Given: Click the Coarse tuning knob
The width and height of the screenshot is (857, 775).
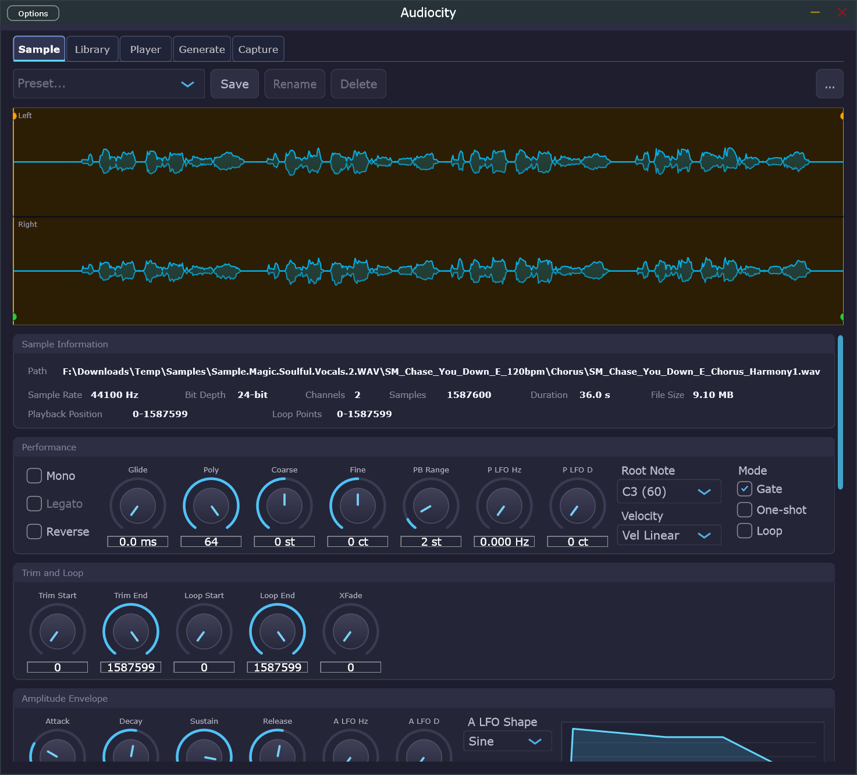Looking at the screenshot, I should click(x=285, y=506).
